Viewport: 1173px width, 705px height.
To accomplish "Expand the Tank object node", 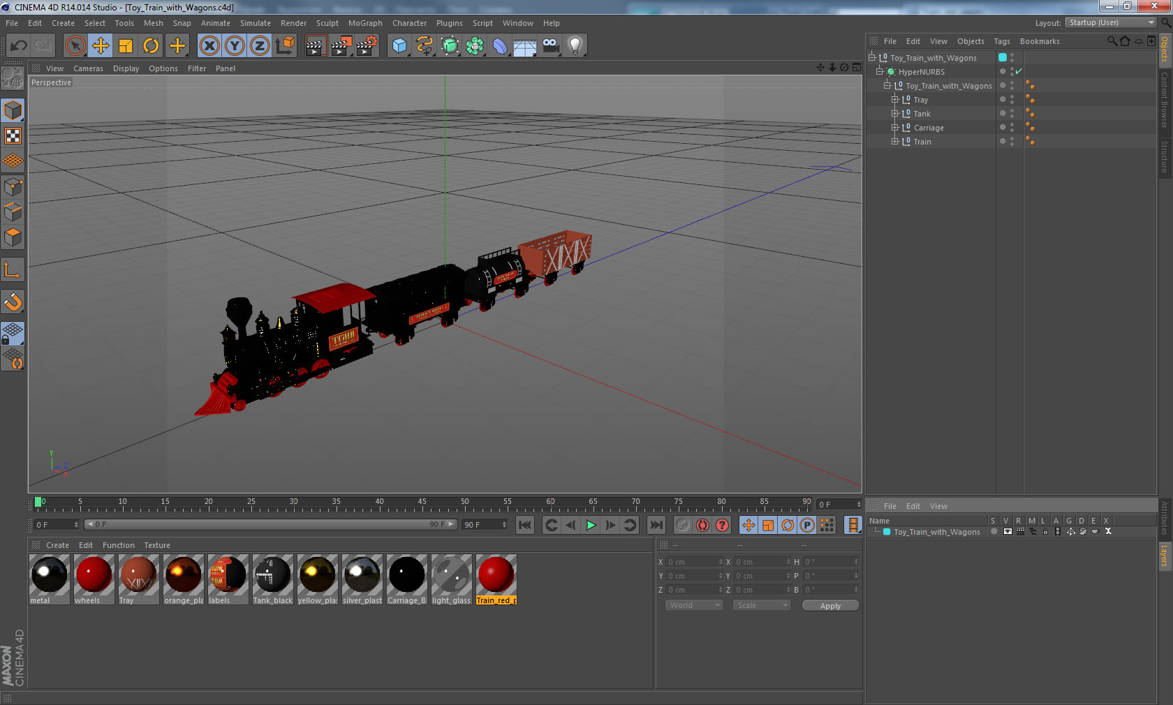I will point(894,113).
